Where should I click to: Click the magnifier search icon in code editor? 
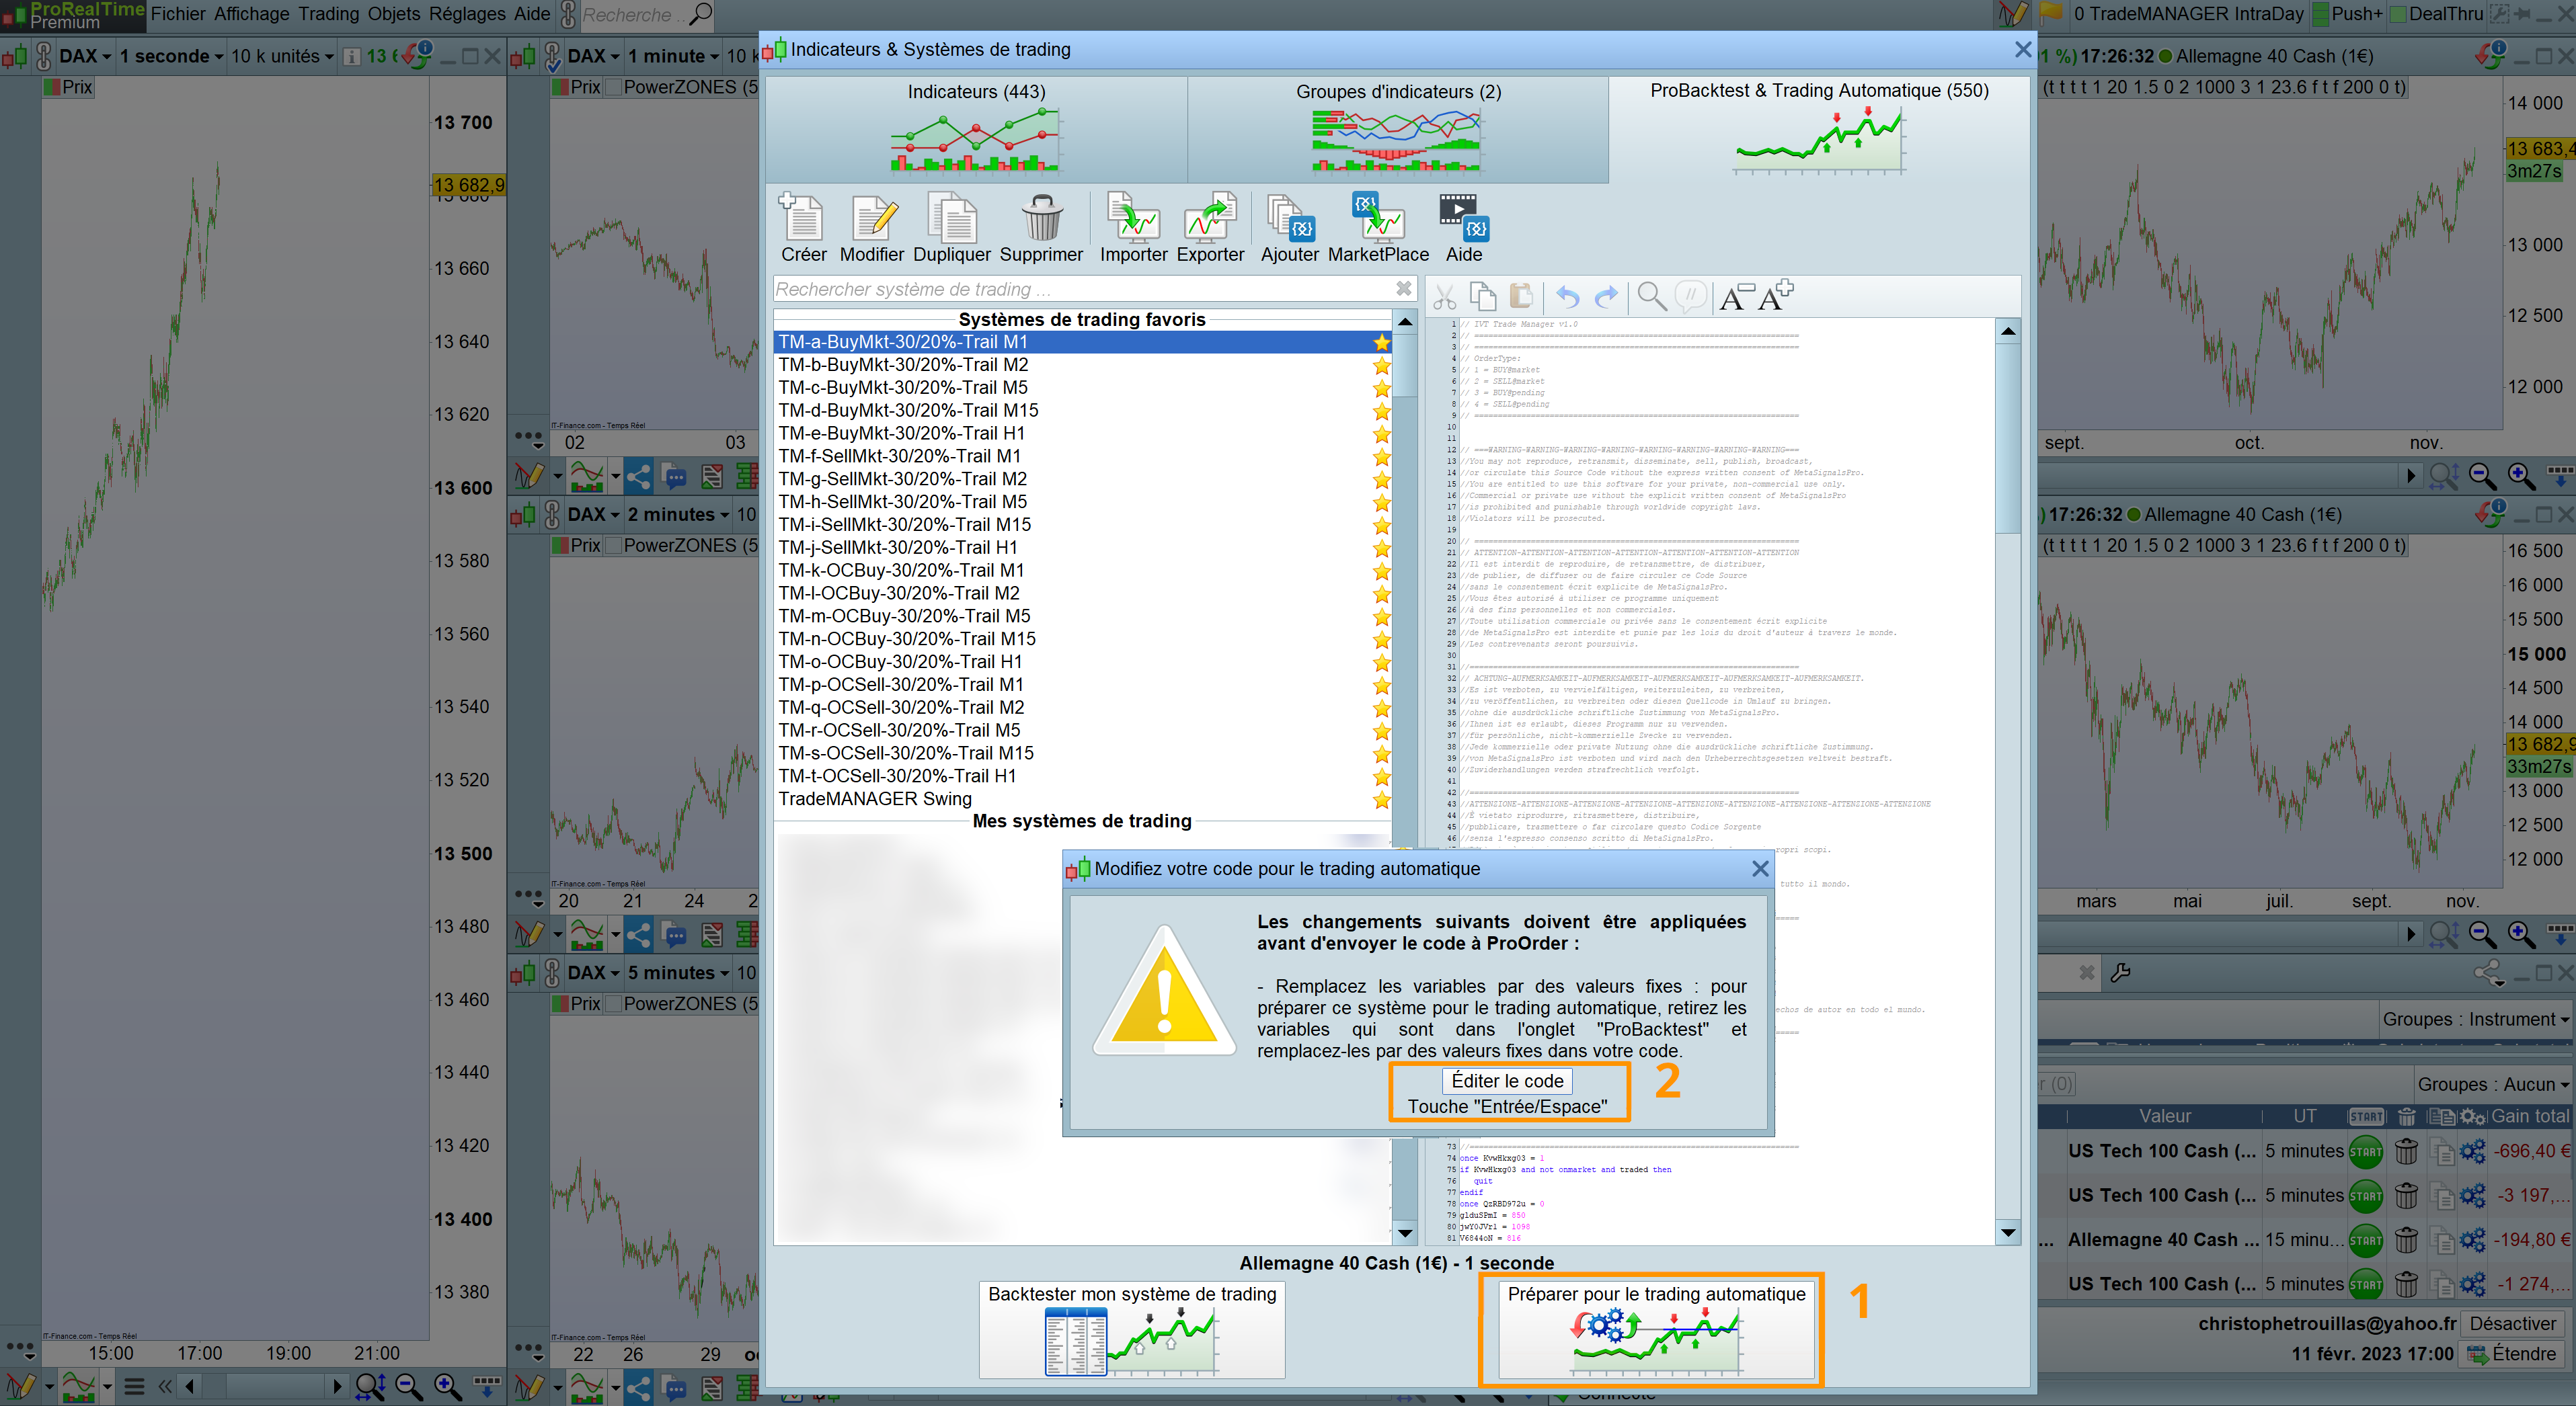pos(1652,297)
